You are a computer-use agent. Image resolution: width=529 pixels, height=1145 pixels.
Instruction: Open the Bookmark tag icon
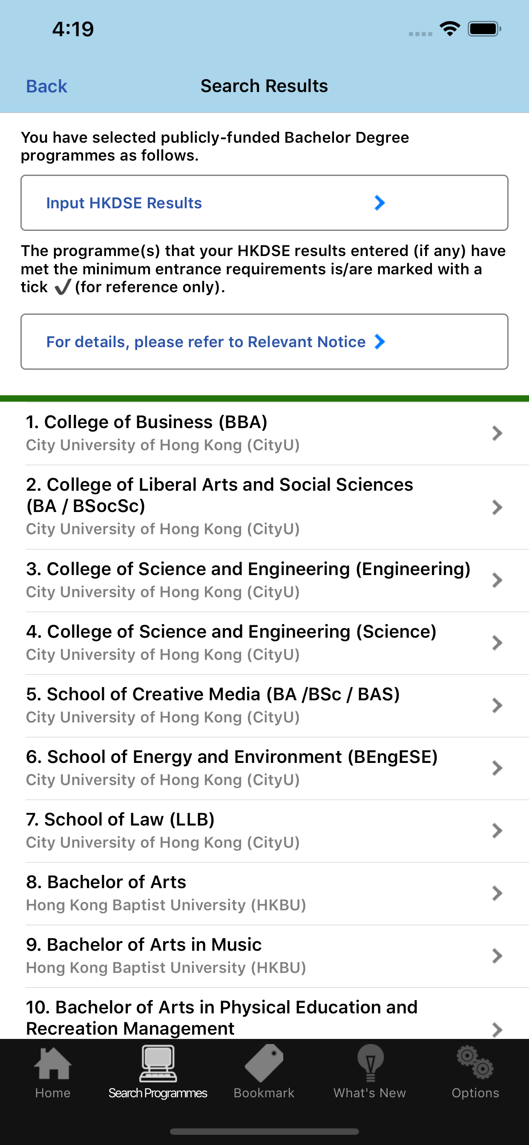click(264, 1064)
